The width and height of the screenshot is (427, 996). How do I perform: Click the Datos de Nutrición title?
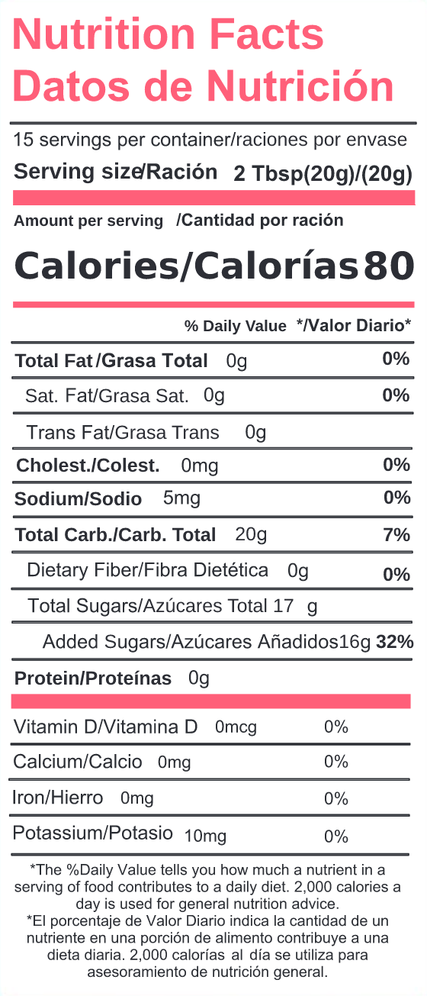204,85
